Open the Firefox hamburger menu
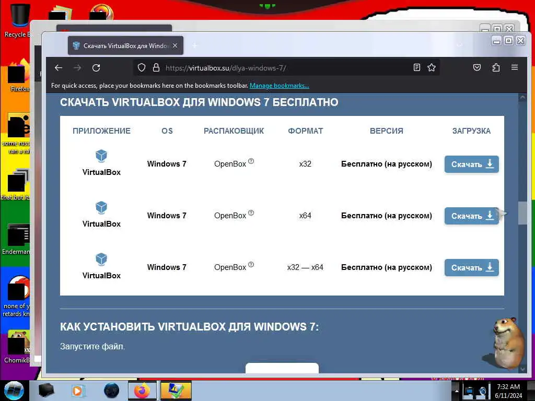The image size is (535, 401). point(515,67)
